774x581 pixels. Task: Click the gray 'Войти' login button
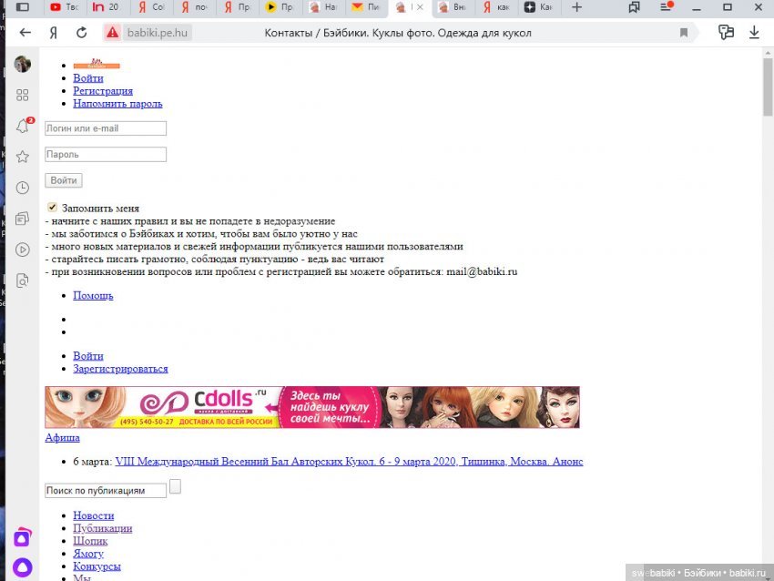[64, 180]
